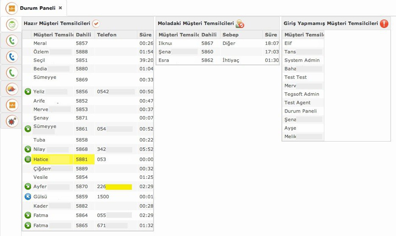Click the blue outgoing call icon beside Gülsü
This screenshot has width=396, height=236.
28,197
